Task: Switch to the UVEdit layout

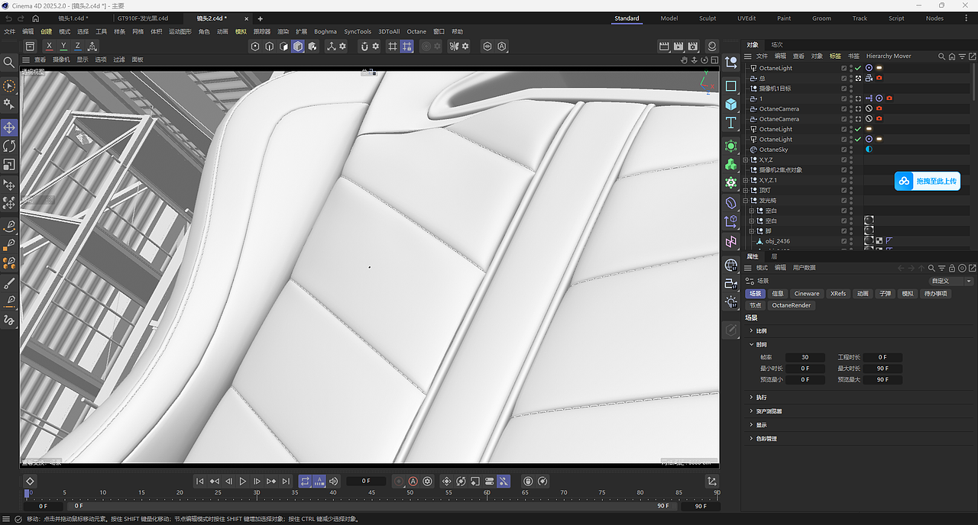Action: click(746, 18)
